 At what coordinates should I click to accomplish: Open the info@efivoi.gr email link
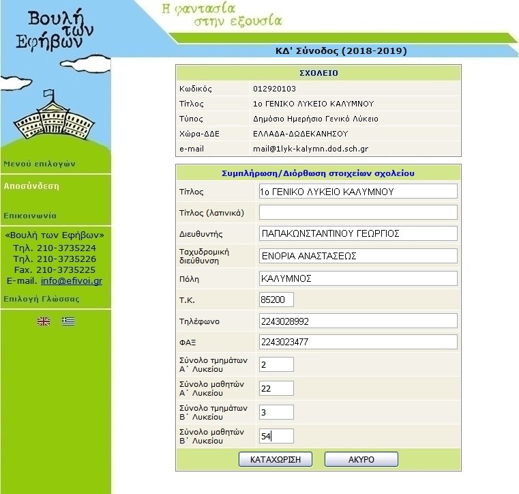click(72, 280)
